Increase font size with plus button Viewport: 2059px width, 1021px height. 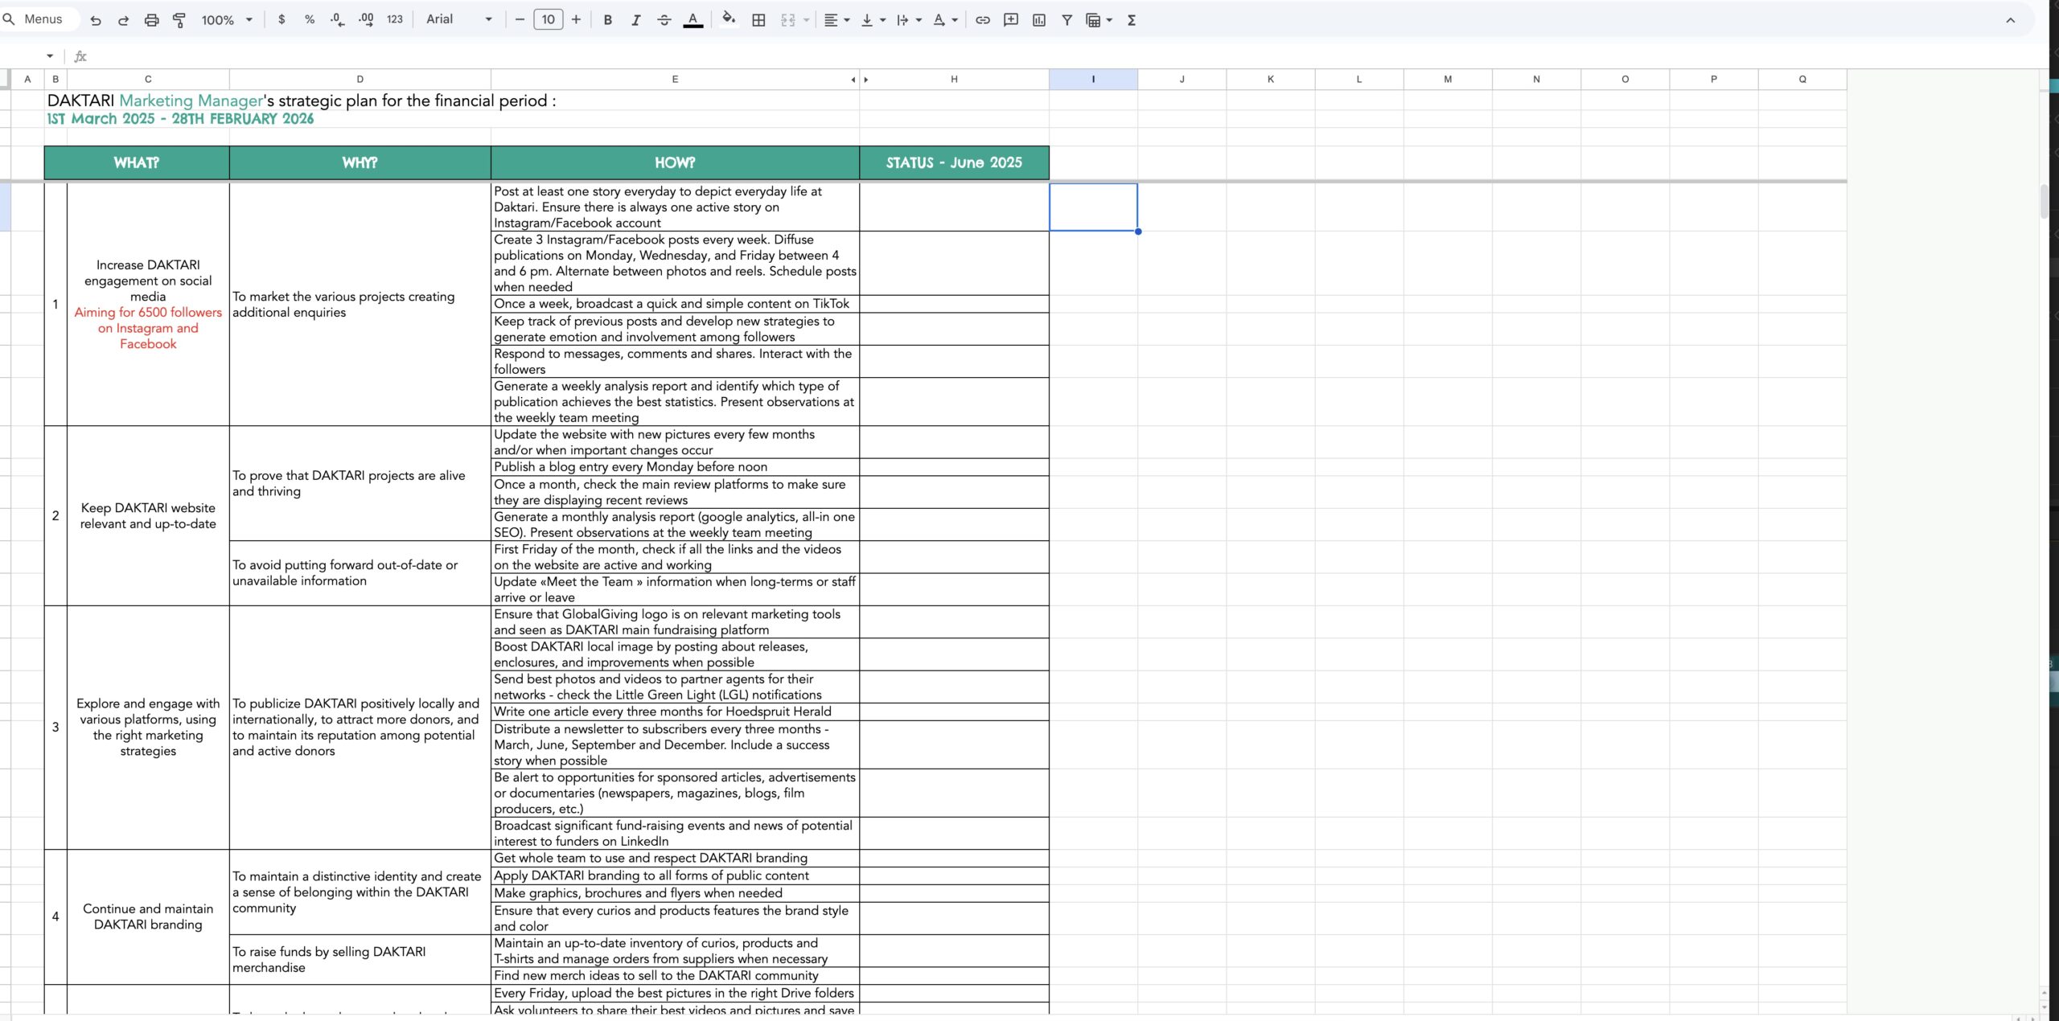click(x=576, y=19)
